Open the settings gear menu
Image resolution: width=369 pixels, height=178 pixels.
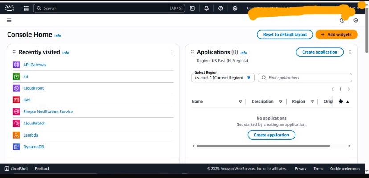[x=234, y=8]
